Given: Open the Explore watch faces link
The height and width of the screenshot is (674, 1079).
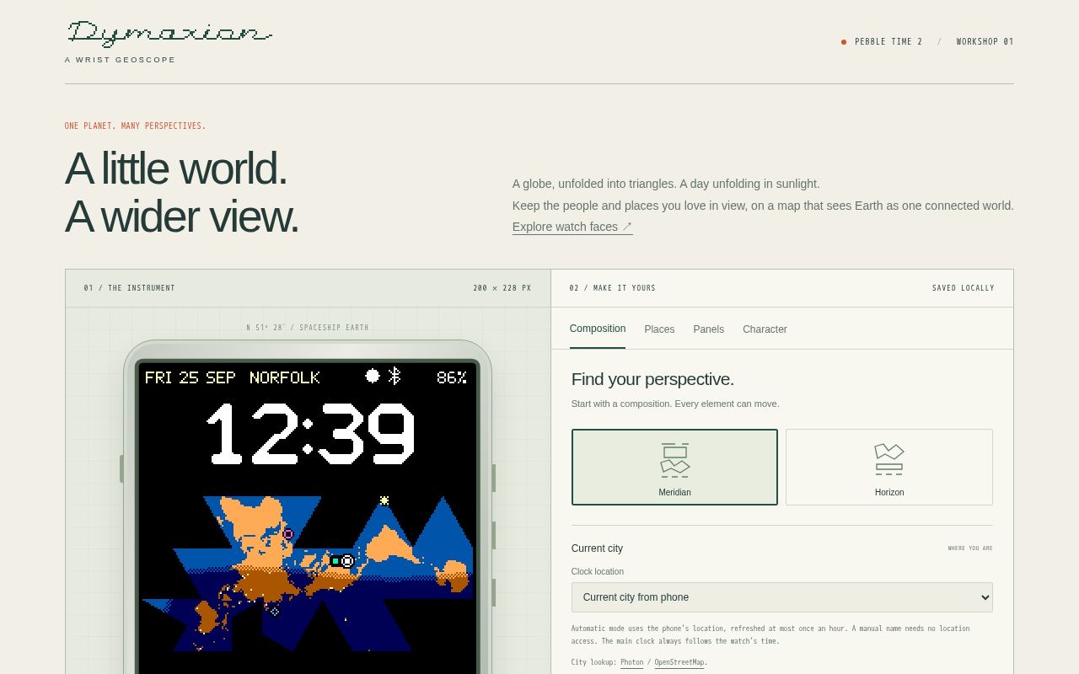Looking at the screenshot, I should tap(572, 227).
